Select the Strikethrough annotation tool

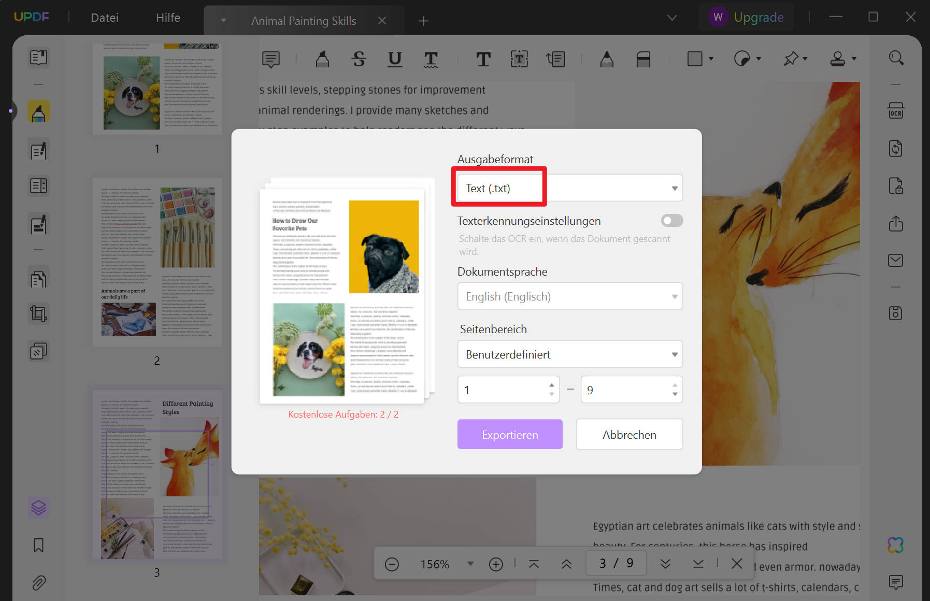point(358,59)
